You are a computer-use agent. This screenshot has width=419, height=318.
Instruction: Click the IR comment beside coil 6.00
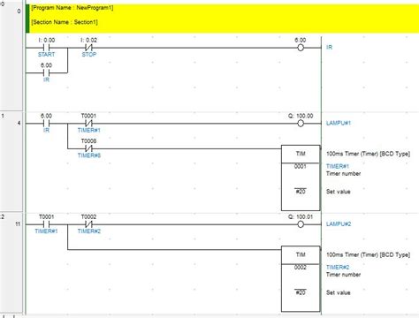(329, 47)
